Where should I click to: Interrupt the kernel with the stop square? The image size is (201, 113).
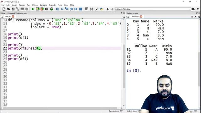click(192, 17)
